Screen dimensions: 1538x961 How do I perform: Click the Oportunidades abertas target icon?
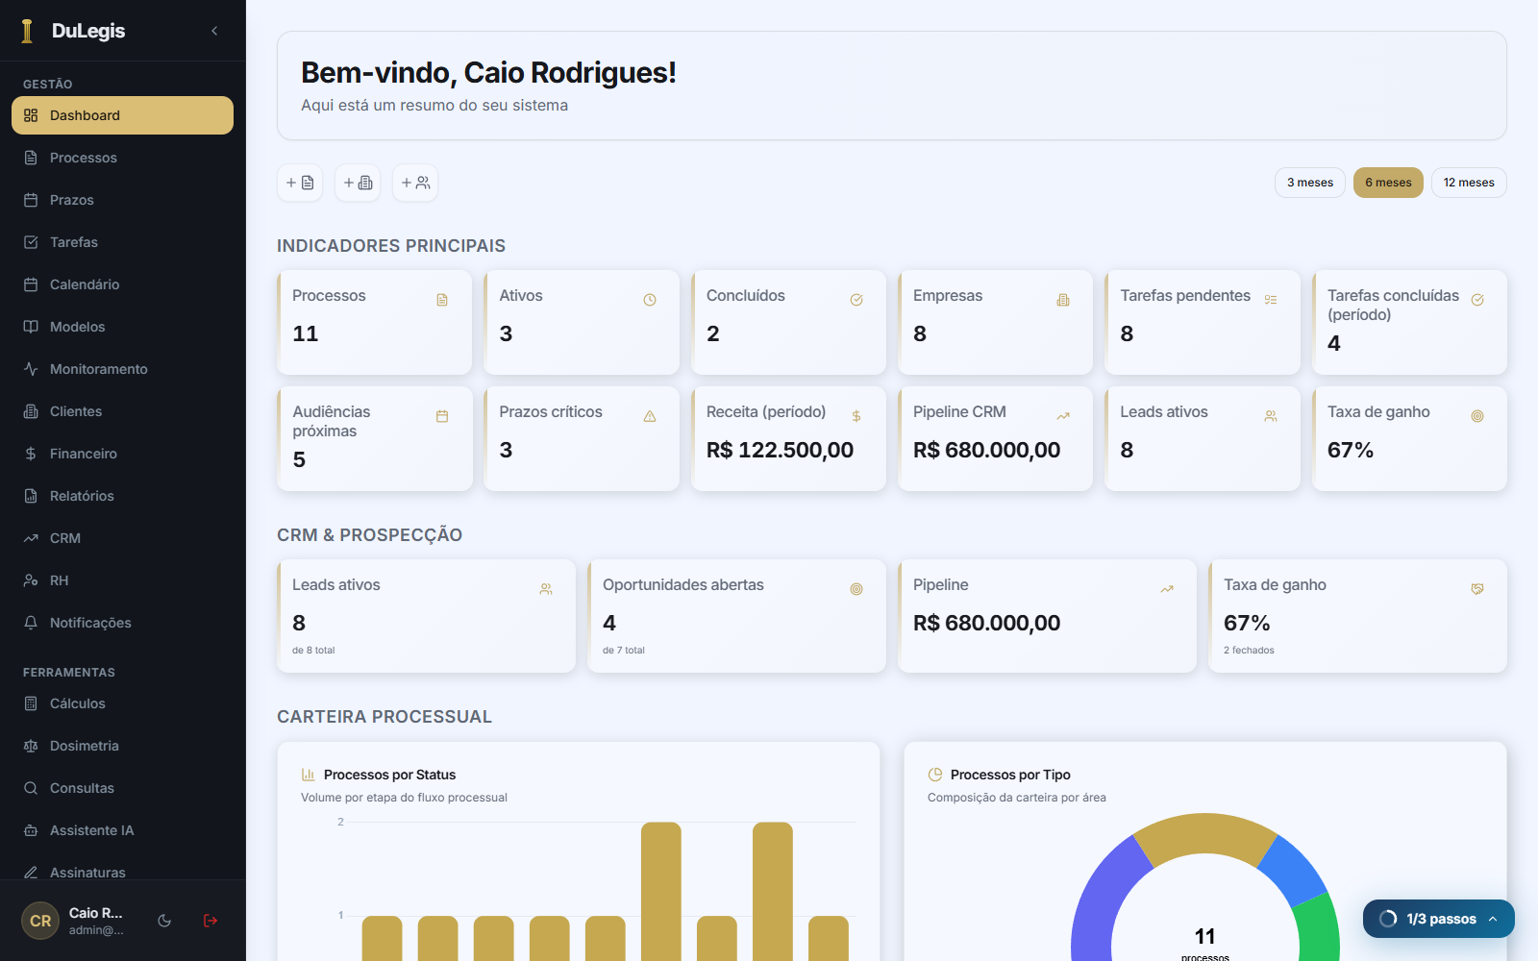pos(856,589)
